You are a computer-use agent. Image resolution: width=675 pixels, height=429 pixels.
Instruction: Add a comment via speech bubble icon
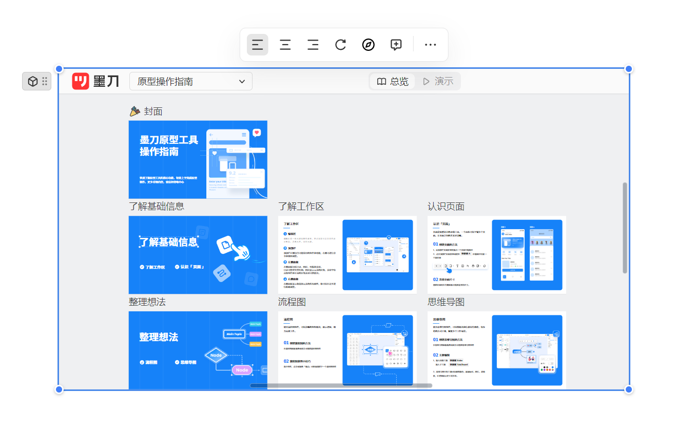[396, 45]
